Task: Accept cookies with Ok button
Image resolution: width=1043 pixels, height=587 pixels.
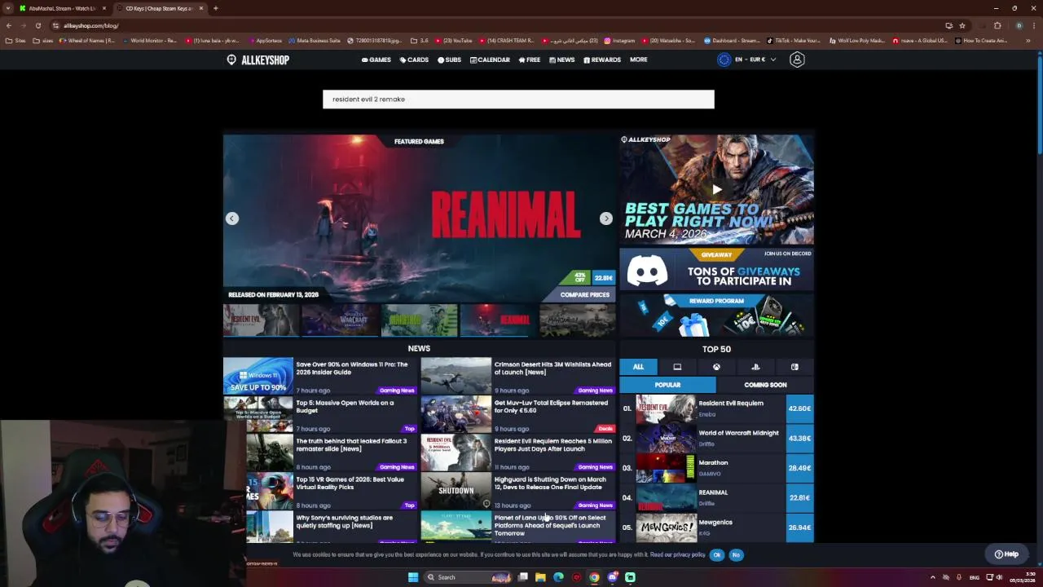Action: [x=717, y=554]
